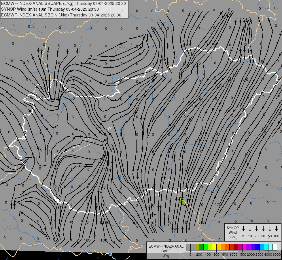Select the sky blue swatch right of 2500 tick
282x260 pixels.
click(262, 247)
